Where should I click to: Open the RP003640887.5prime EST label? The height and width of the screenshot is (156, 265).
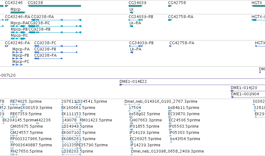[x=31, y=145]
